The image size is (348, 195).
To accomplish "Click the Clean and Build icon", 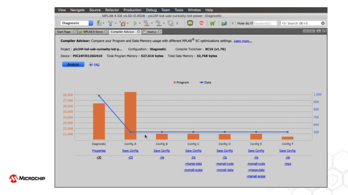I will (x=123, y=23).
